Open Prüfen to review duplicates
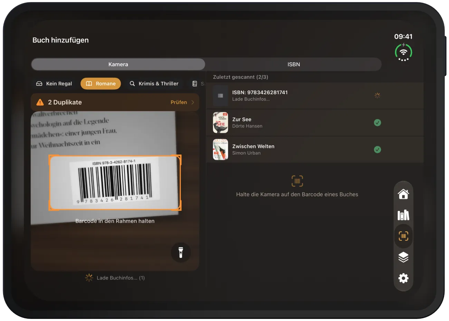This screenshot has width=449, height=321. coord(179,102)
